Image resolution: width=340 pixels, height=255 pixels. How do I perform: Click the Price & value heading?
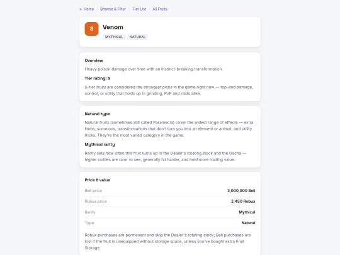click(98, 180)
